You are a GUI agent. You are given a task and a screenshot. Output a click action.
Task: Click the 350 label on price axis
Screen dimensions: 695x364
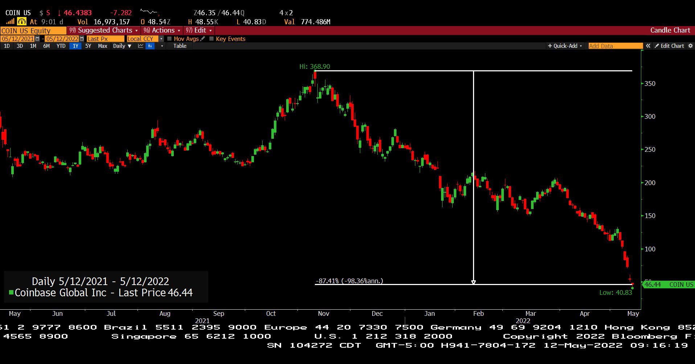pos(650,83)
